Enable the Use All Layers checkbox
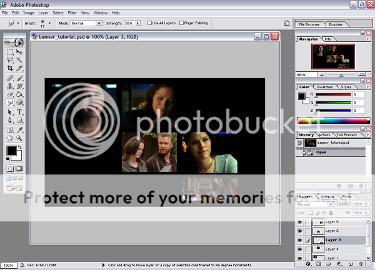 pos(148,23)
